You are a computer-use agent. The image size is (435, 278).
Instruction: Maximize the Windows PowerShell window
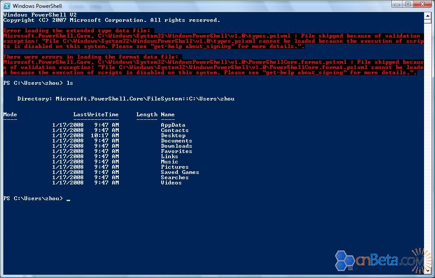click(408, 4)
